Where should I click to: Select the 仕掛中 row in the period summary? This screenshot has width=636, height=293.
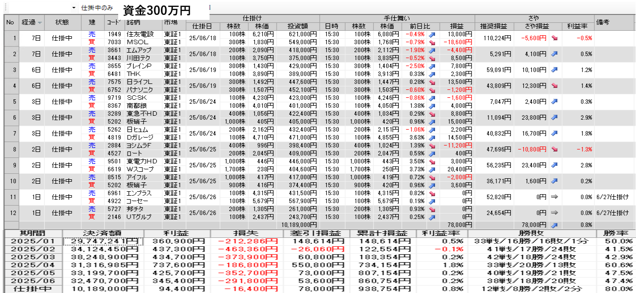31,289
